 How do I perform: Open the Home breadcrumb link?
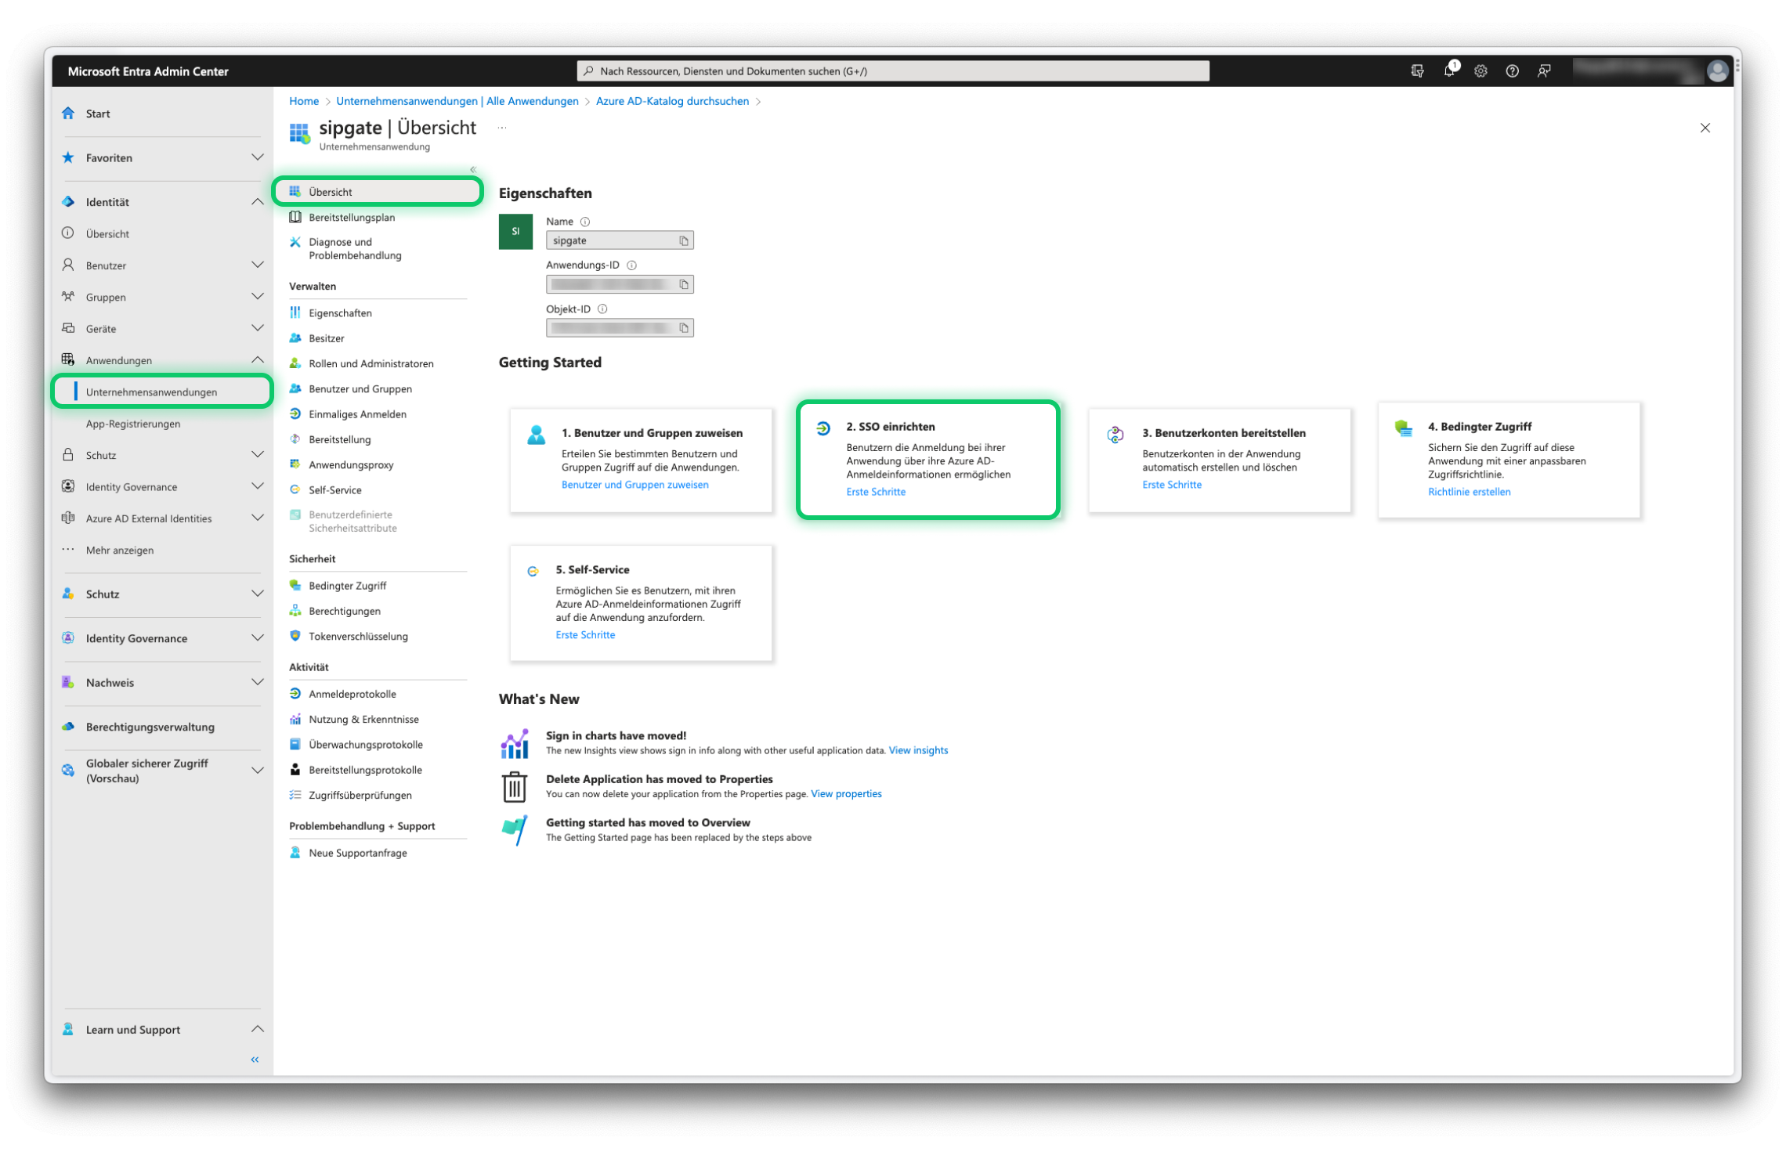(304, 101)
